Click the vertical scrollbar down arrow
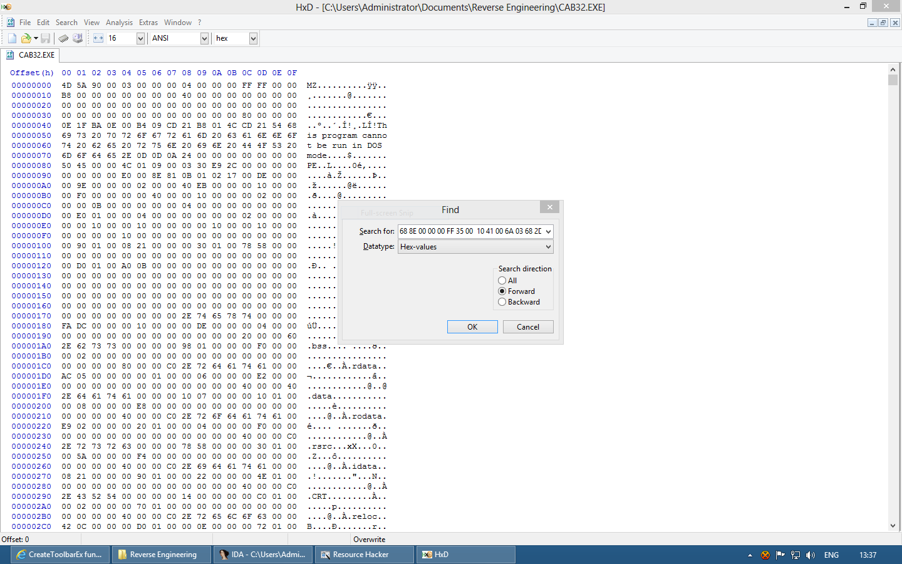Screen dimensions: 902x564 (893, 526)
